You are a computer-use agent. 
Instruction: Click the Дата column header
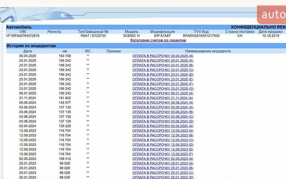[x=28, y=51]
